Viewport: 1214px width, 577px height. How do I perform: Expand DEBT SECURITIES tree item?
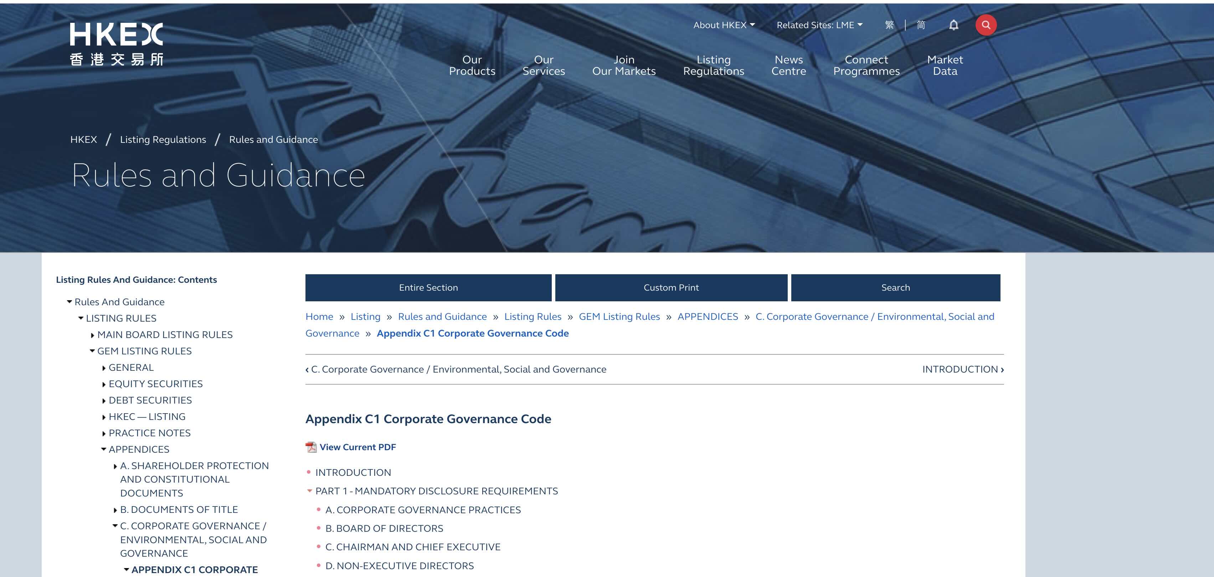104,401
